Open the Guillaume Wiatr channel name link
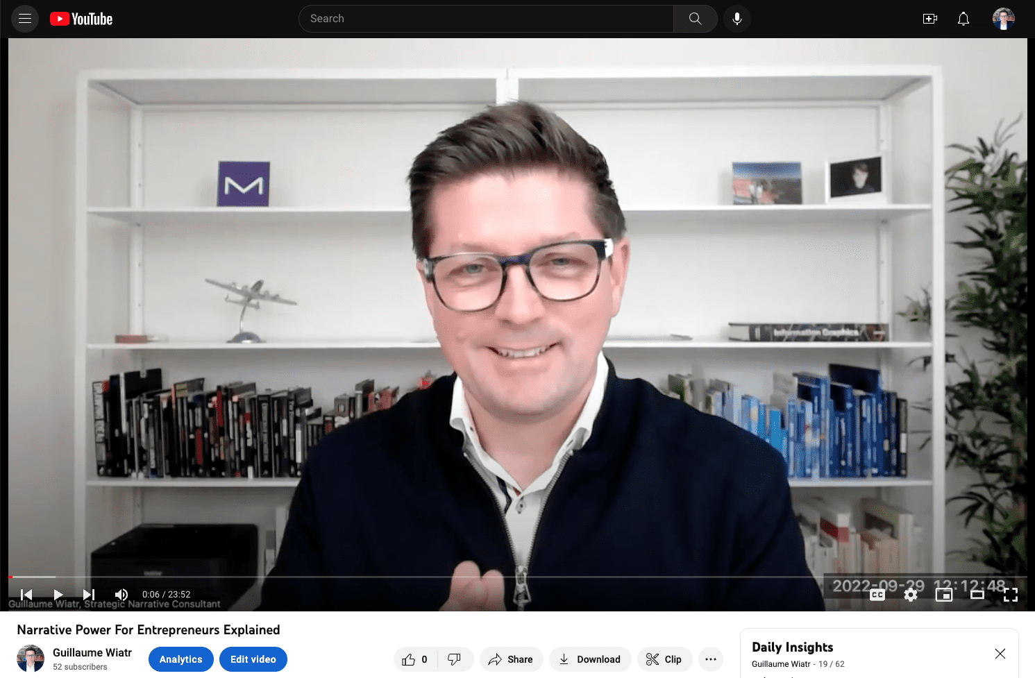 click(x=92, y=652)
